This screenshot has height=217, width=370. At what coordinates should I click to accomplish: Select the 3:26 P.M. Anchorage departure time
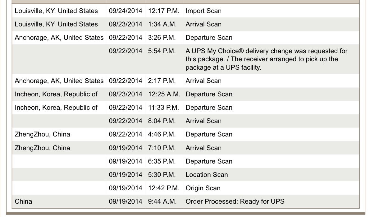(162, 38)
